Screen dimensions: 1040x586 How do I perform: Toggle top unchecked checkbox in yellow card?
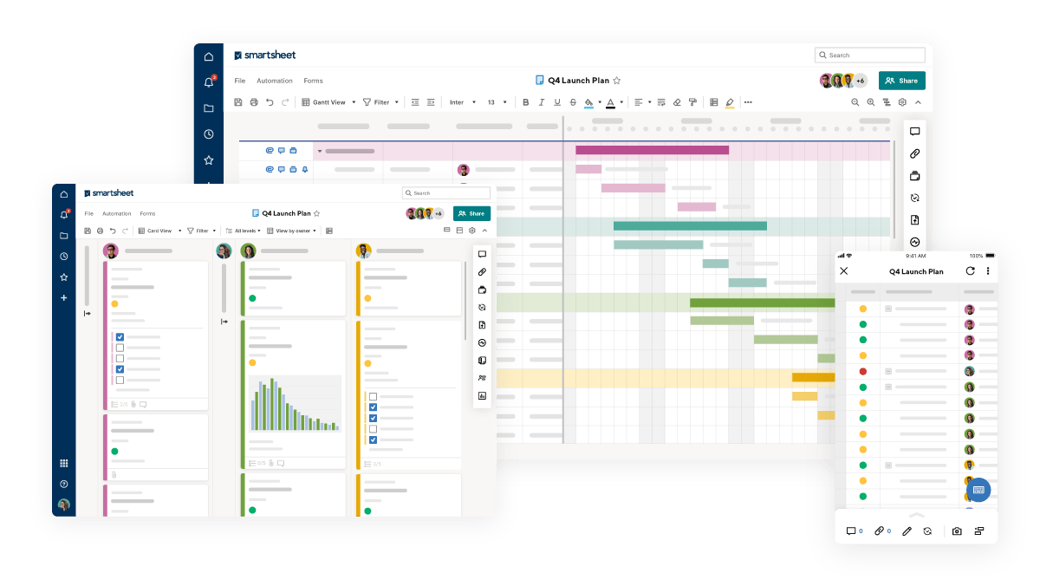pos(373,396)
